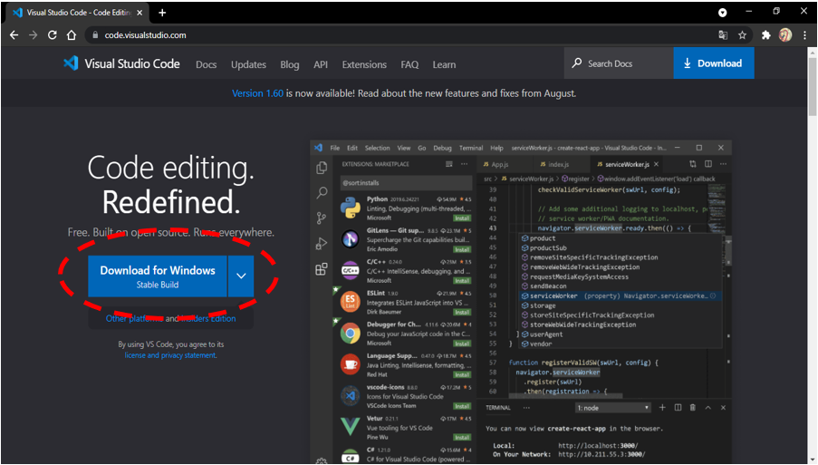Click the translate page icon
The width and height of the screenshot is (818, 465).
click(x=723, y=35)
